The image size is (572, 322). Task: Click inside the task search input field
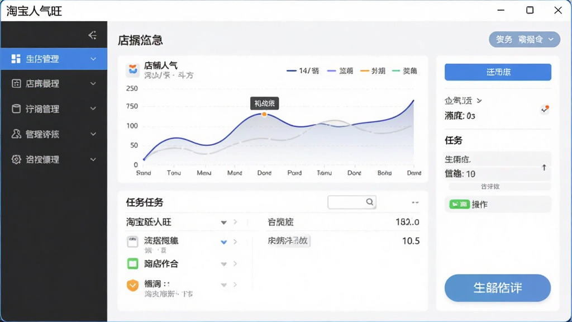[352, 202]
